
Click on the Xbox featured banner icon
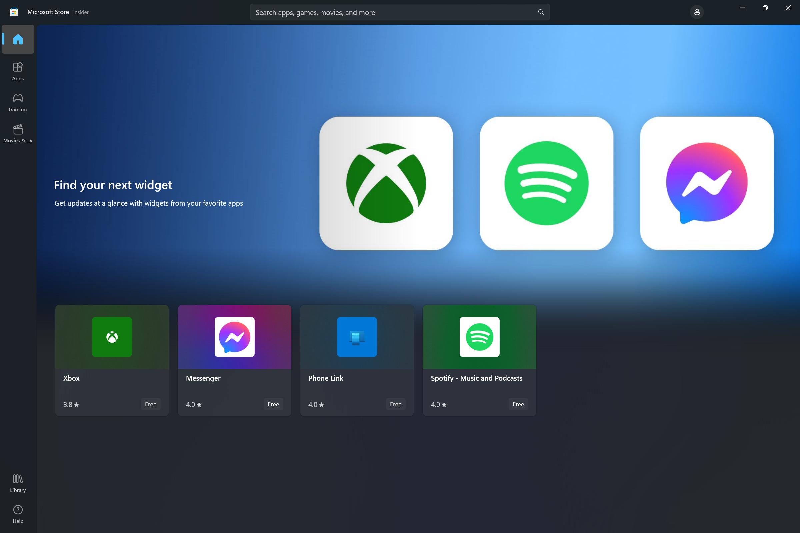coord(386,183)
